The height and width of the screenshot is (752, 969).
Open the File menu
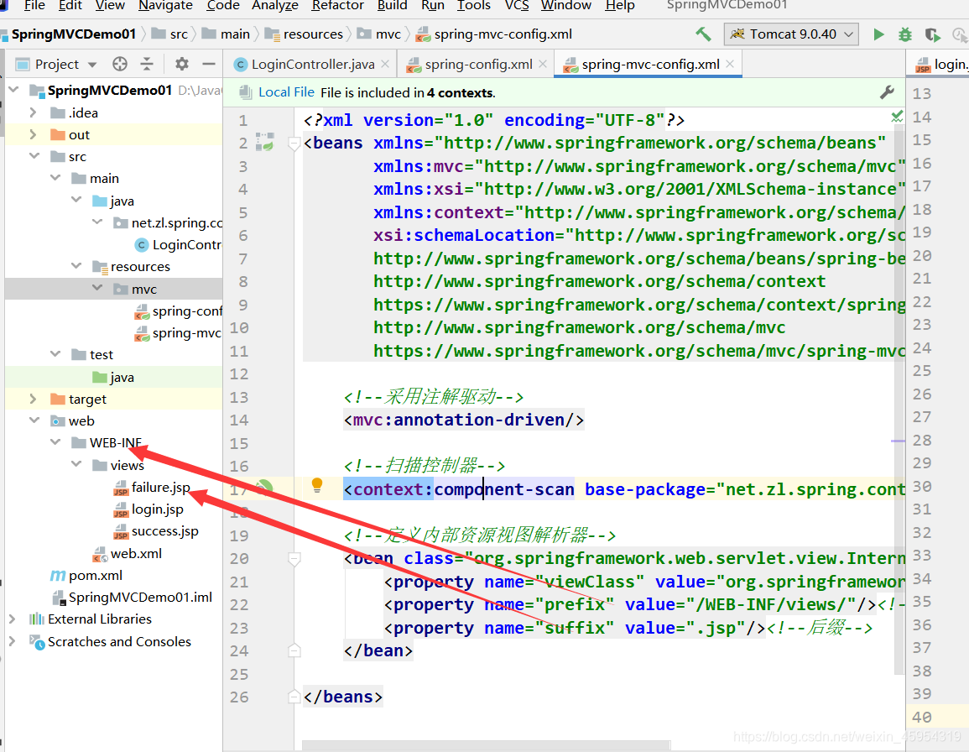tap(34, 6)
